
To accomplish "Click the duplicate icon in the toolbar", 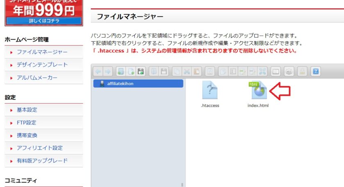I will point(223,72).
